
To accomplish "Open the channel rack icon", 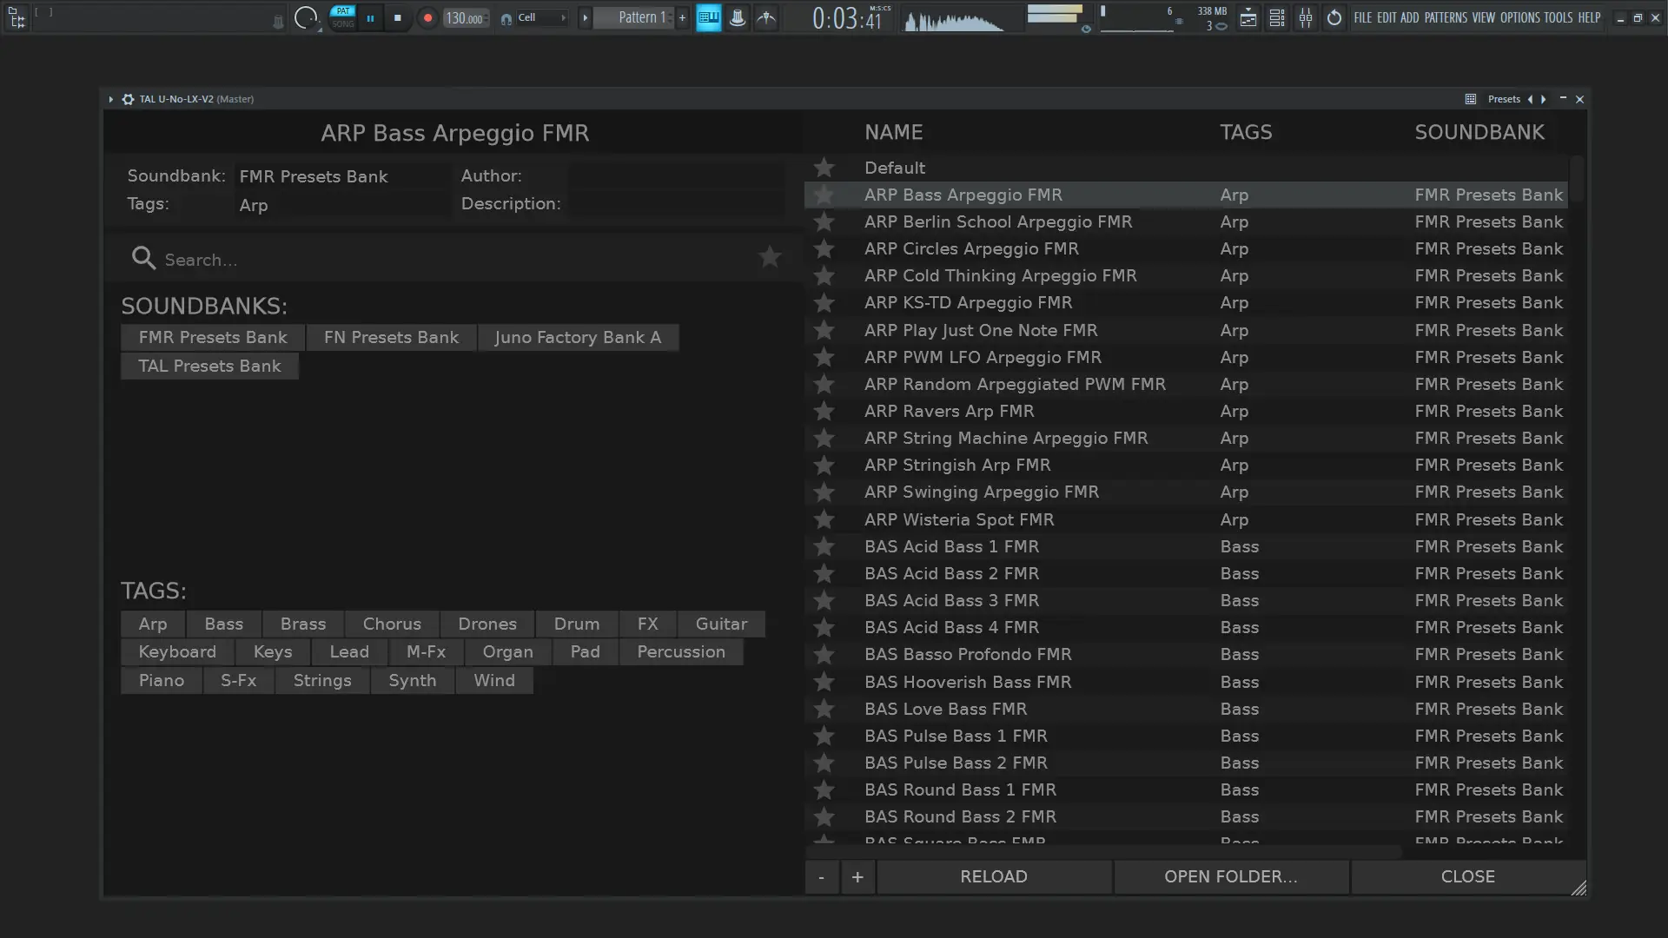I will pyautogui.click(x=1276, y=17).
